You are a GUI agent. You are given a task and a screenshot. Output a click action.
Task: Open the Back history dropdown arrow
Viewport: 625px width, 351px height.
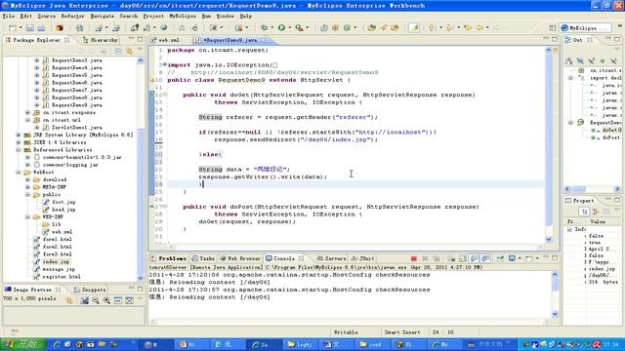tap(487, 28)
